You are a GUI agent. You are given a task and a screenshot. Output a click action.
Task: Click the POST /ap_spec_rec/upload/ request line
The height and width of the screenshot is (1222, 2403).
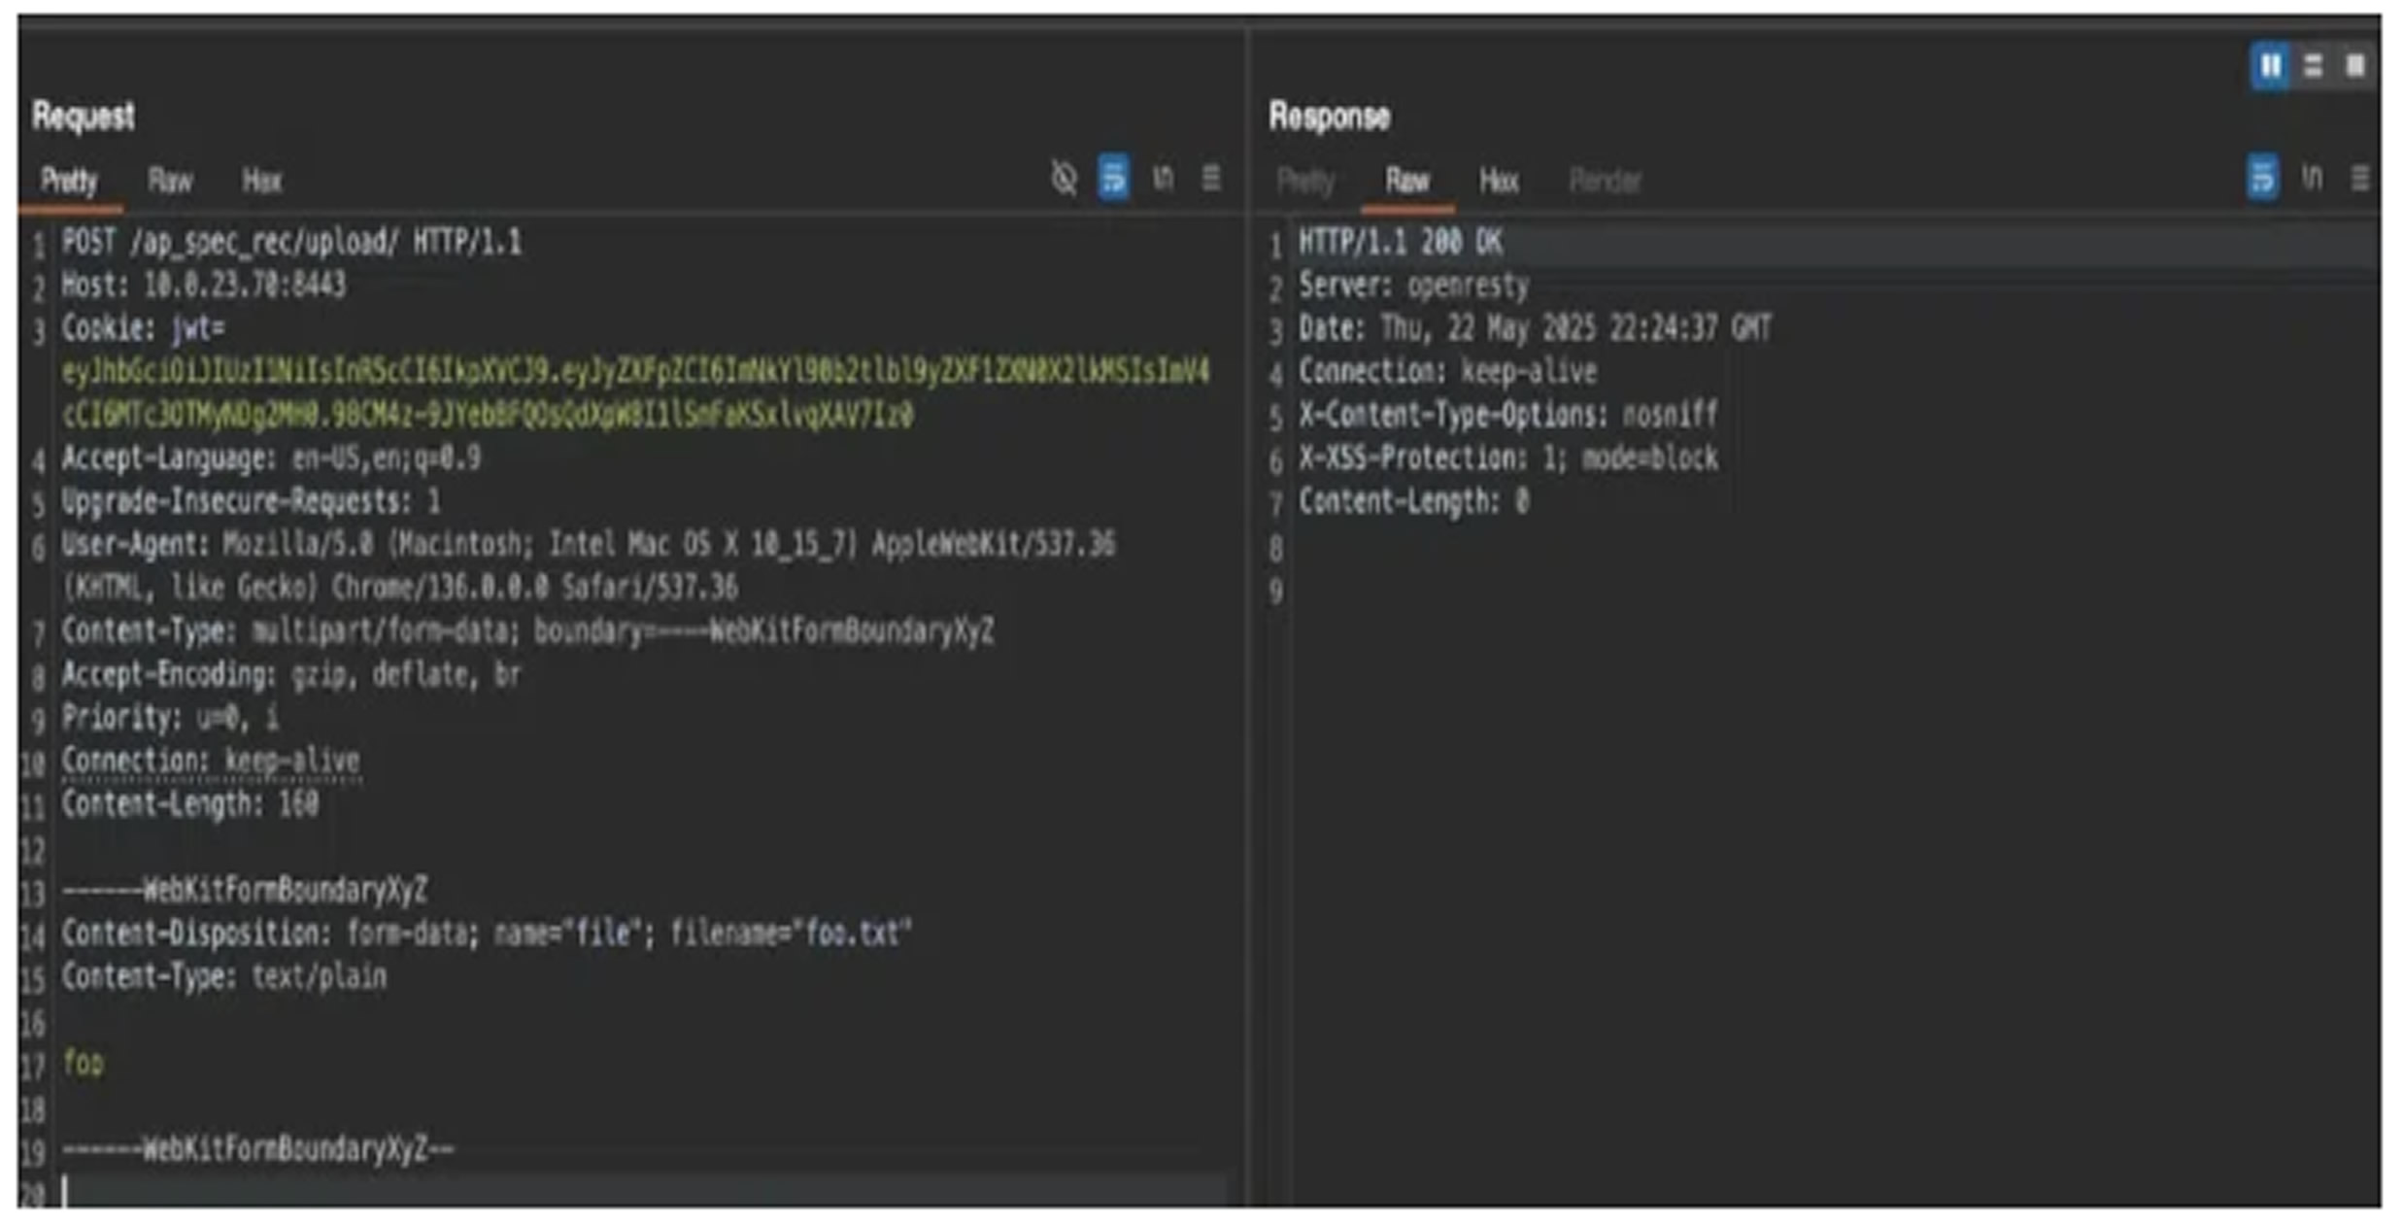[x=291, y=242]
